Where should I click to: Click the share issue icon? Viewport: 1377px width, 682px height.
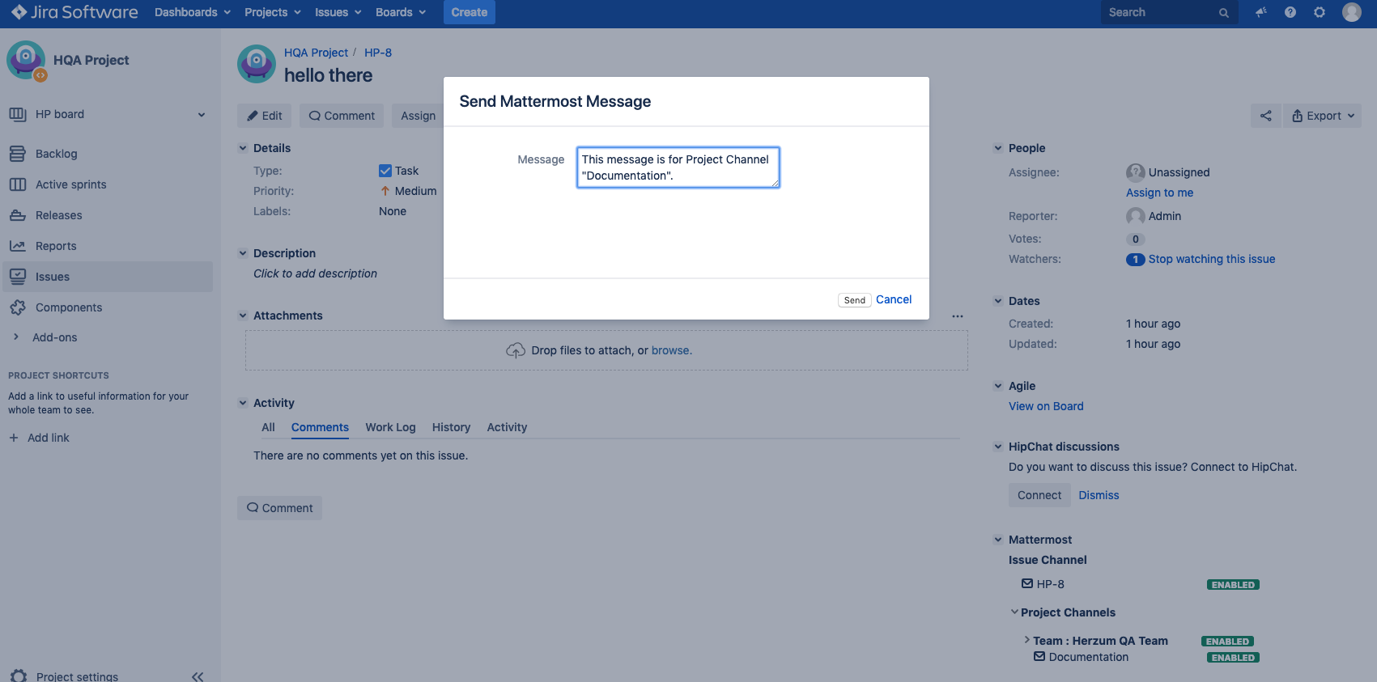click(1266, 116)
